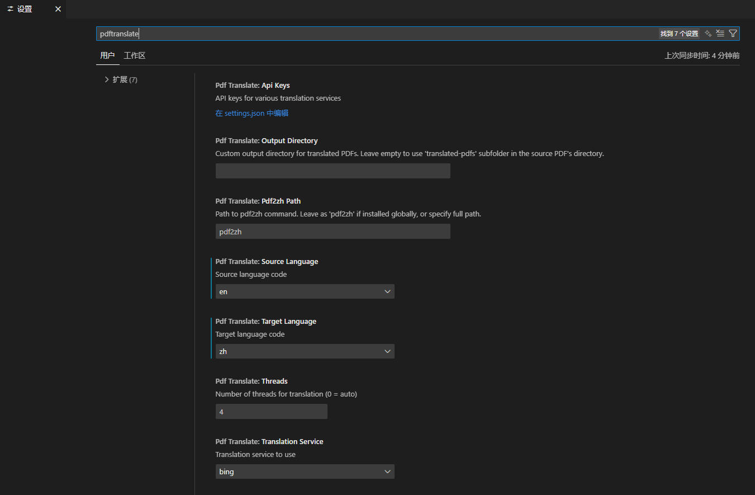Viewport: 755px width, 495px height.
Task: Click the Pdf2zh Path input field
Action: [x=333, y=232]
